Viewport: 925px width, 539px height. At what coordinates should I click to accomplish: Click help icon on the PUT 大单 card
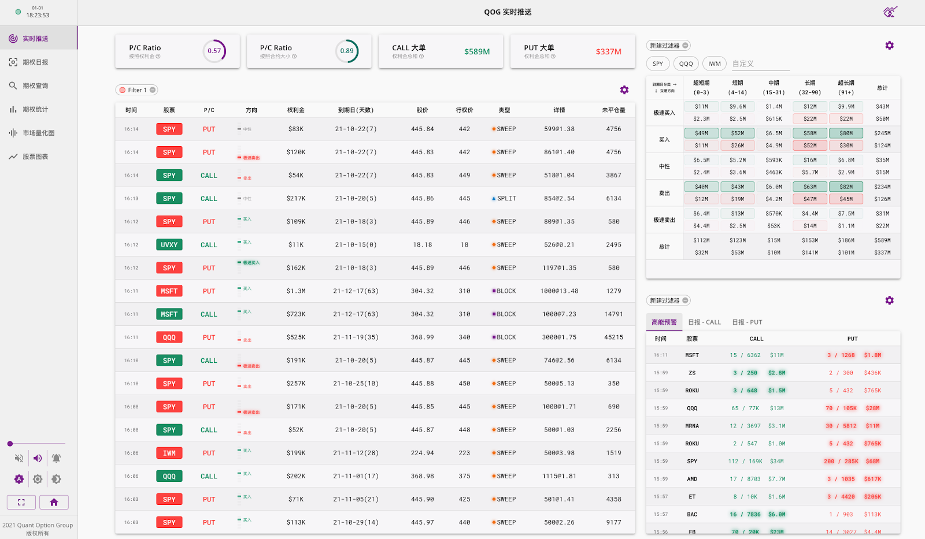(553, 57)
